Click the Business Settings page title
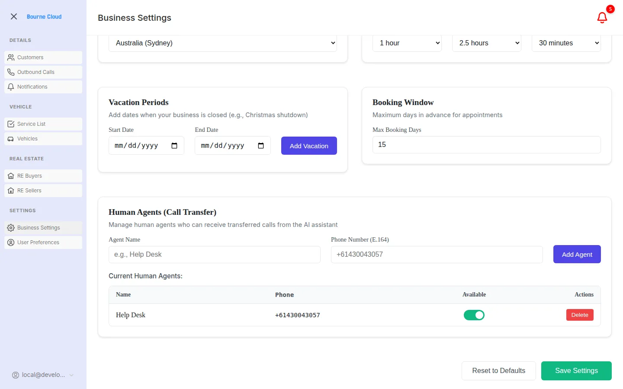Viewport: 623px width, 389px height. [135, 18]
